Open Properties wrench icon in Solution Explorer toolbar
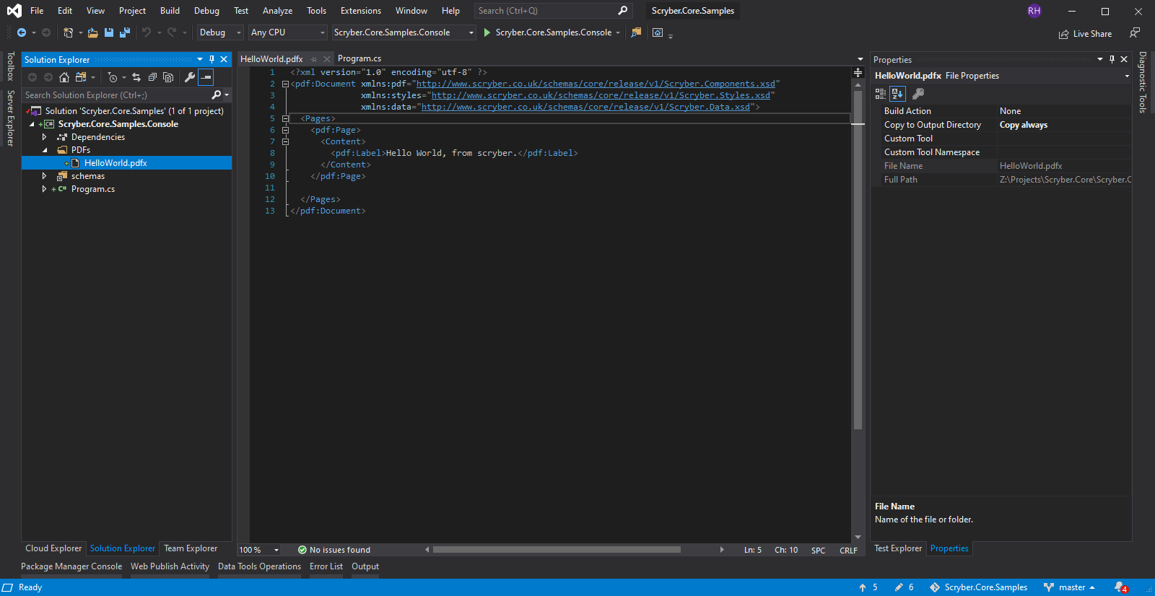The width and height of the screenshot is (1155, 596). [190, 77]
